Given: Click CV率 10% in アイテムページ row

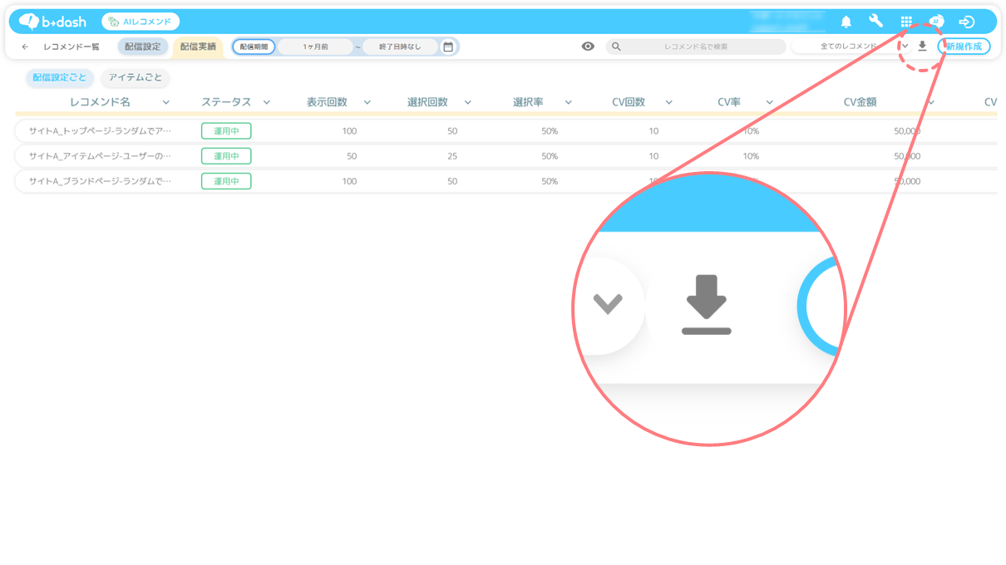Looking at the screenshot, I should [x=751, y=156].
